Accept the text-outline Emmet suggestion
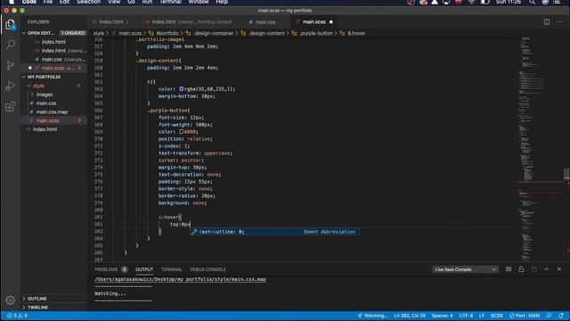The height and width of the screenshot is (321, 570). [275, 232]
